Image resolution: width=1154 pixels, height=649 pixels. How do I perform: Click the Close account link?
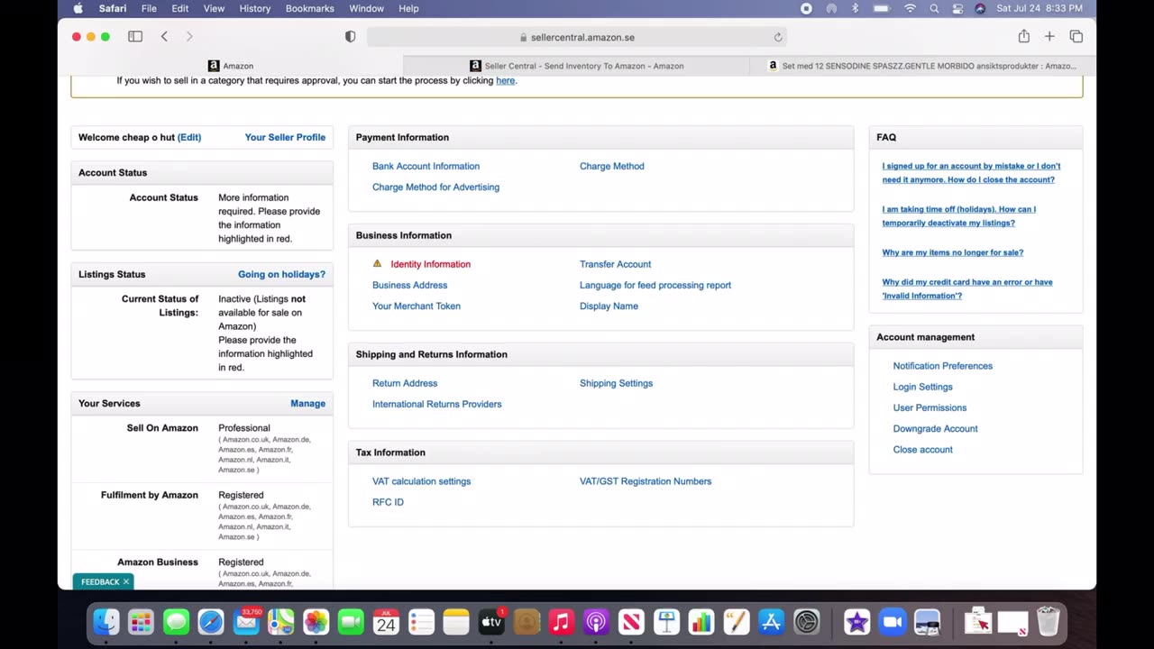click(922, 449)
